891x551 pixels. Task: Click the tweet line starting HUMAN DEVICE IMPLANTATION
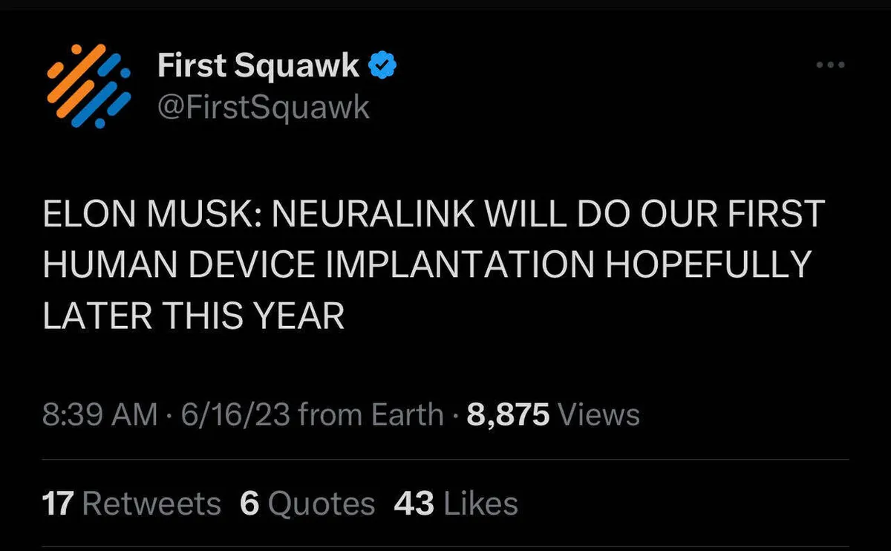coord(427,265)
